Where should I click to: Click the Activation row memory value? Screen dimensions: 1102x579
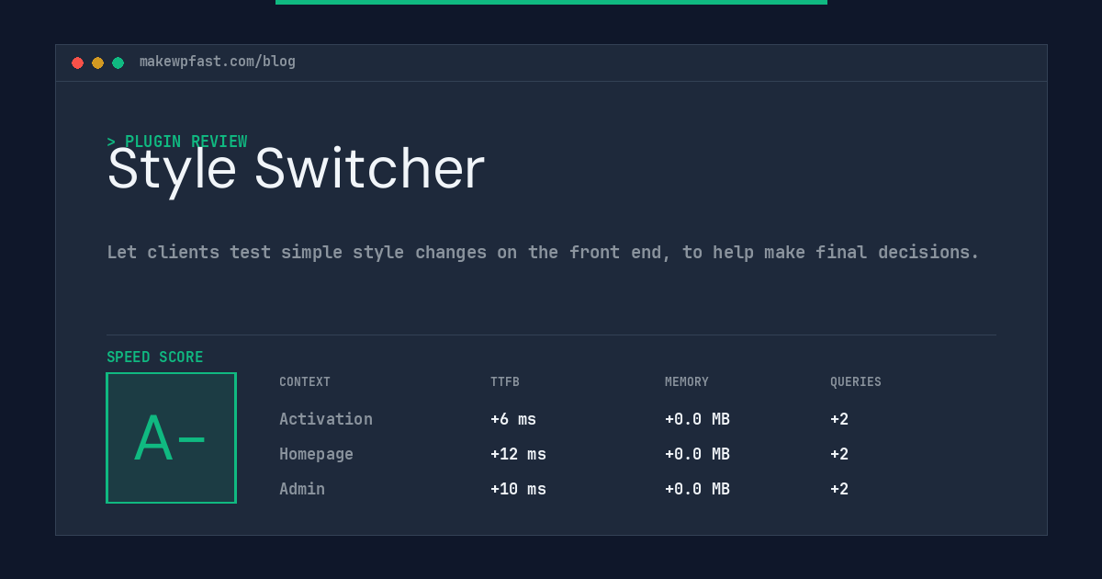(x=697, y=419)
